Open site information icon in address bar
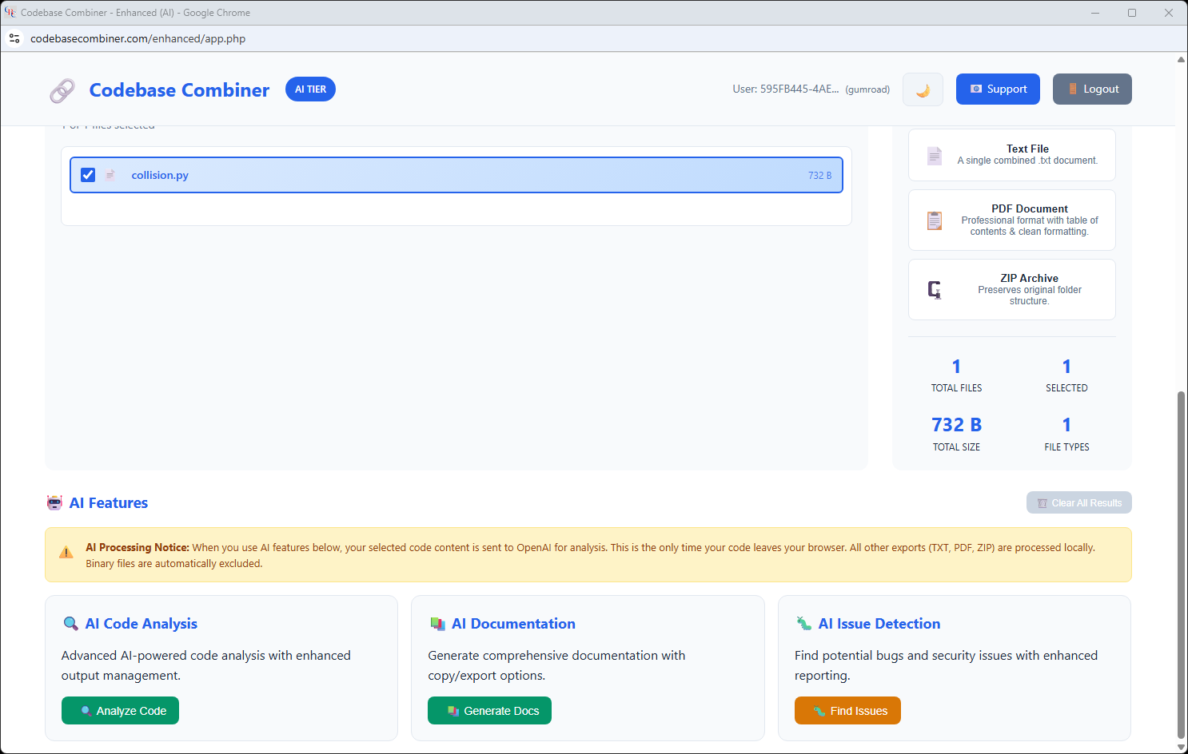This screenshot has height=754, width=1188. [14, 38]
